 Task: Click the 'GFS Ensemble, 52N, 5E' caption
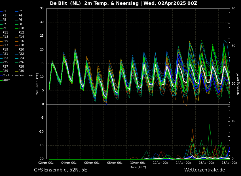(60, 170)
